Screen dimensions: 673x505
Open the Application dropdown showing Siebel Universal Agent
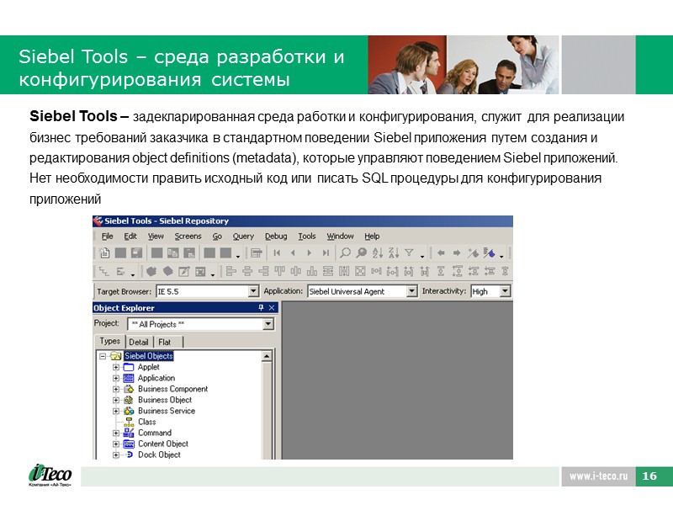tap(411, 291)
